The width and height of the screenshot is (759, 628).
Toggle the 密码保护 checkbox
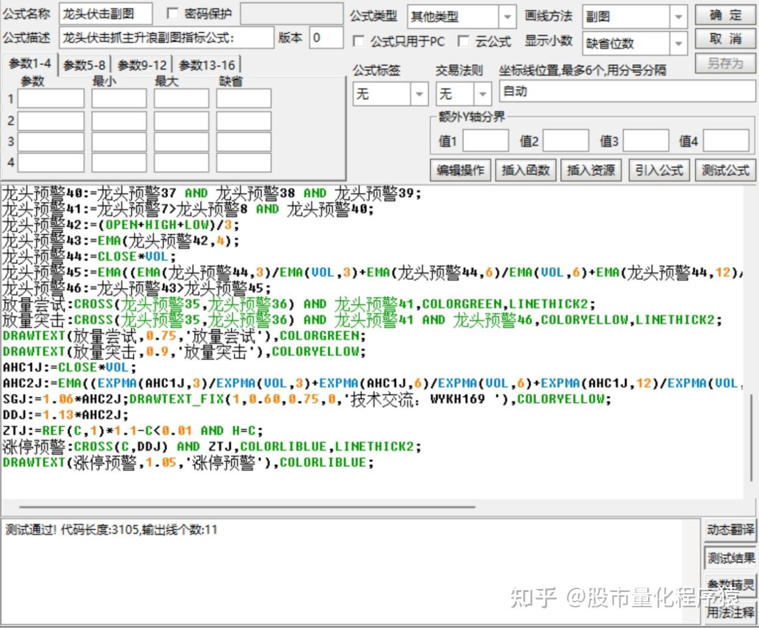pos(173,13)
